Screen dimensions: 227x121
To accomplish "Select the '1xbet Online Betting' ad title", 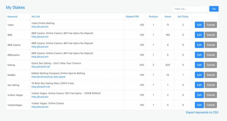I will (43, 23).
